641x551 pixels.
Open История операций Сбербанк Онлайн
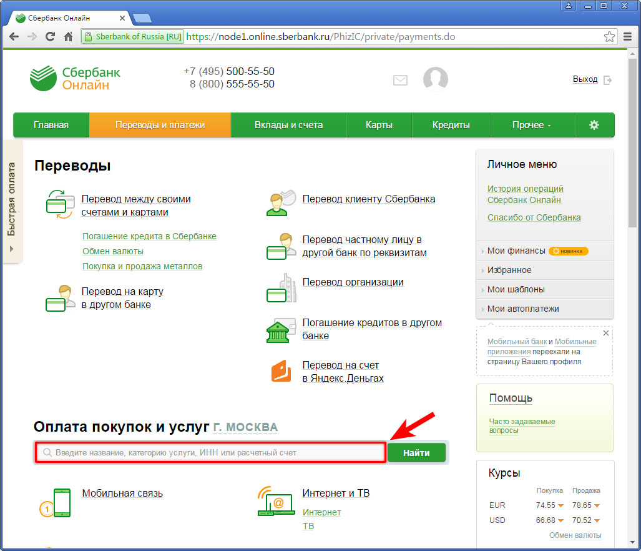pos(525,194)
